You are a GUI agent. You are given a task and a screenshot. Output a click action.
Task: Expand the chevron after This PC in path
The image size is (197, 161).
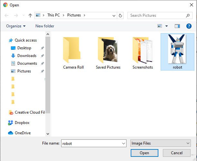tap(63, 15)
